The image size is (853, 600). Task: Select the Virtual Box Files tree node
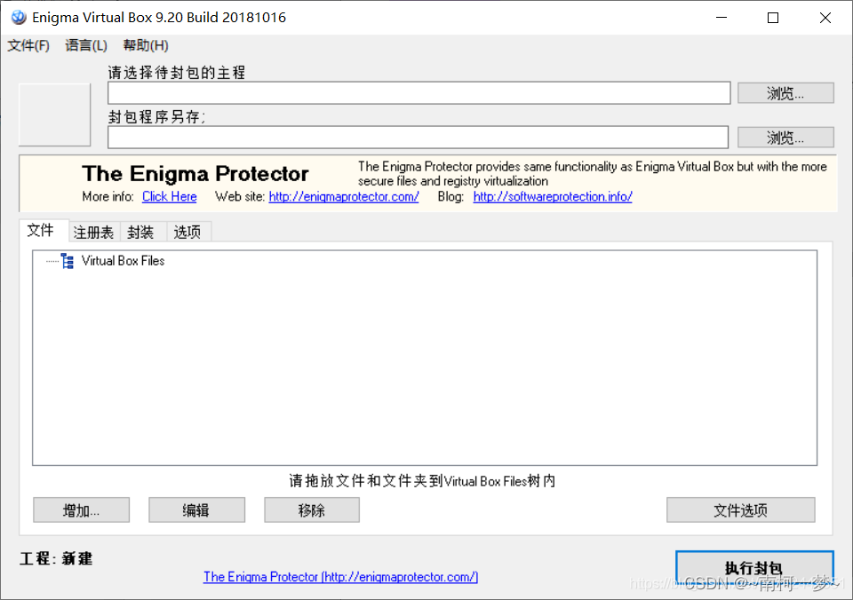point(123,261)
